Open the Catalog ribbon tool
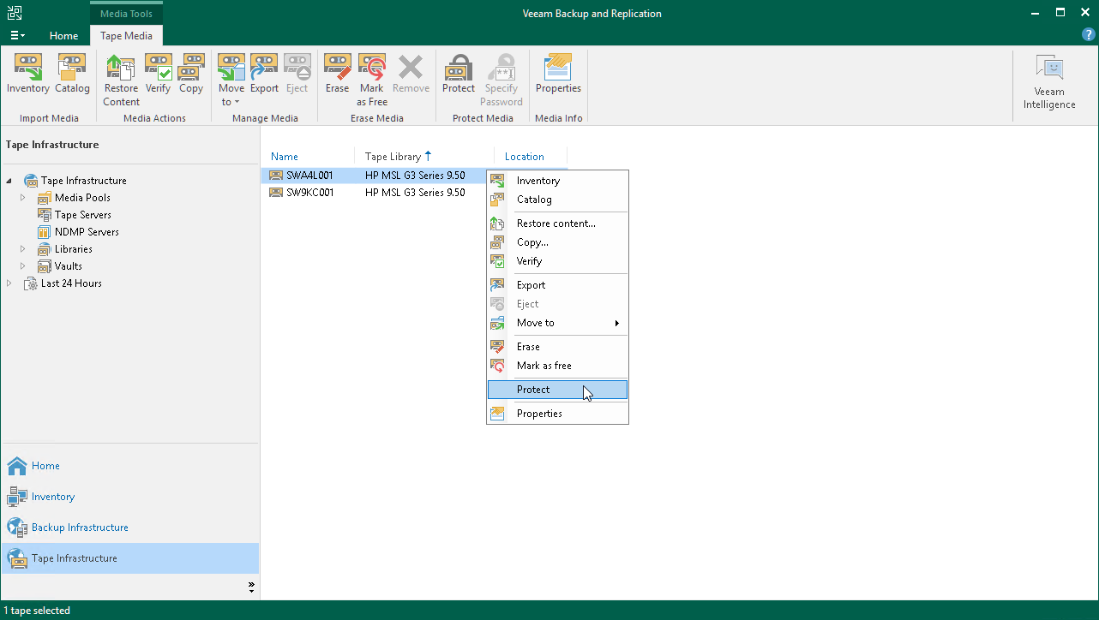Image resolution: width=1099 pixels, height=620 pixels. coord(72,74)
